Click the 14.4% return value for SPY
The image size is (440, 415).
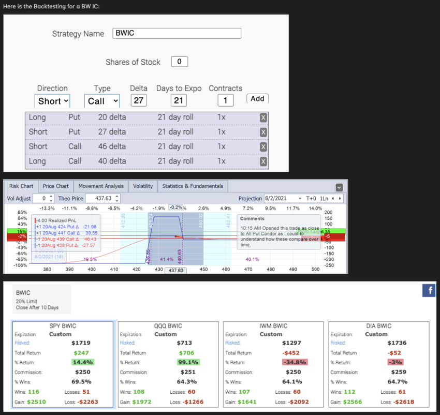[x=83, y=362]
